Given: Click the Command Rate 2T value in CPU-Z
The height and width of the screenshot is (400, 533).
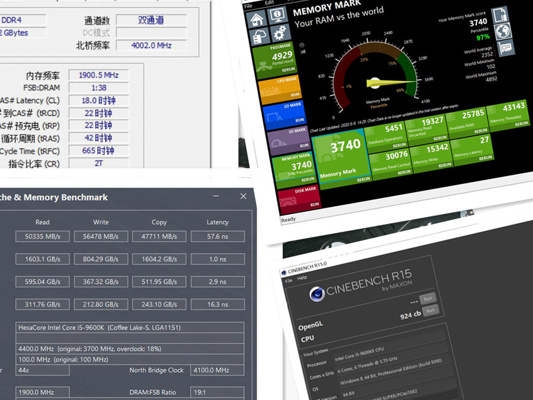Looking at the screenshot, I should point(98,163).
